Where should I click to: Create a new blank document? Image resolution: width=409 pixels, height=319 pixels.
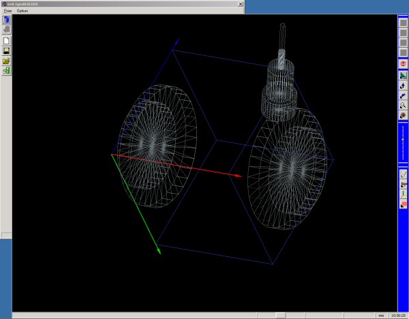[x=7, y=41]
